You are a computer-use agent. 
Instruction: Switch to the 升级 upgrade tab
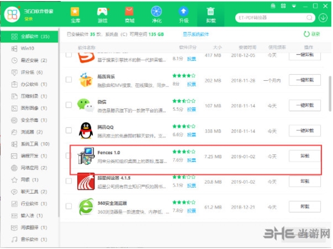click(183, 15)
